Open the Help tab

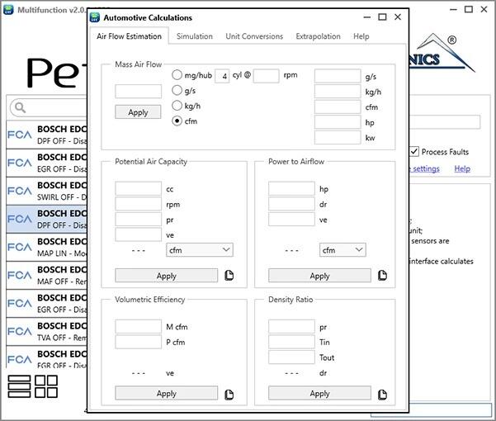pos(361,36)
